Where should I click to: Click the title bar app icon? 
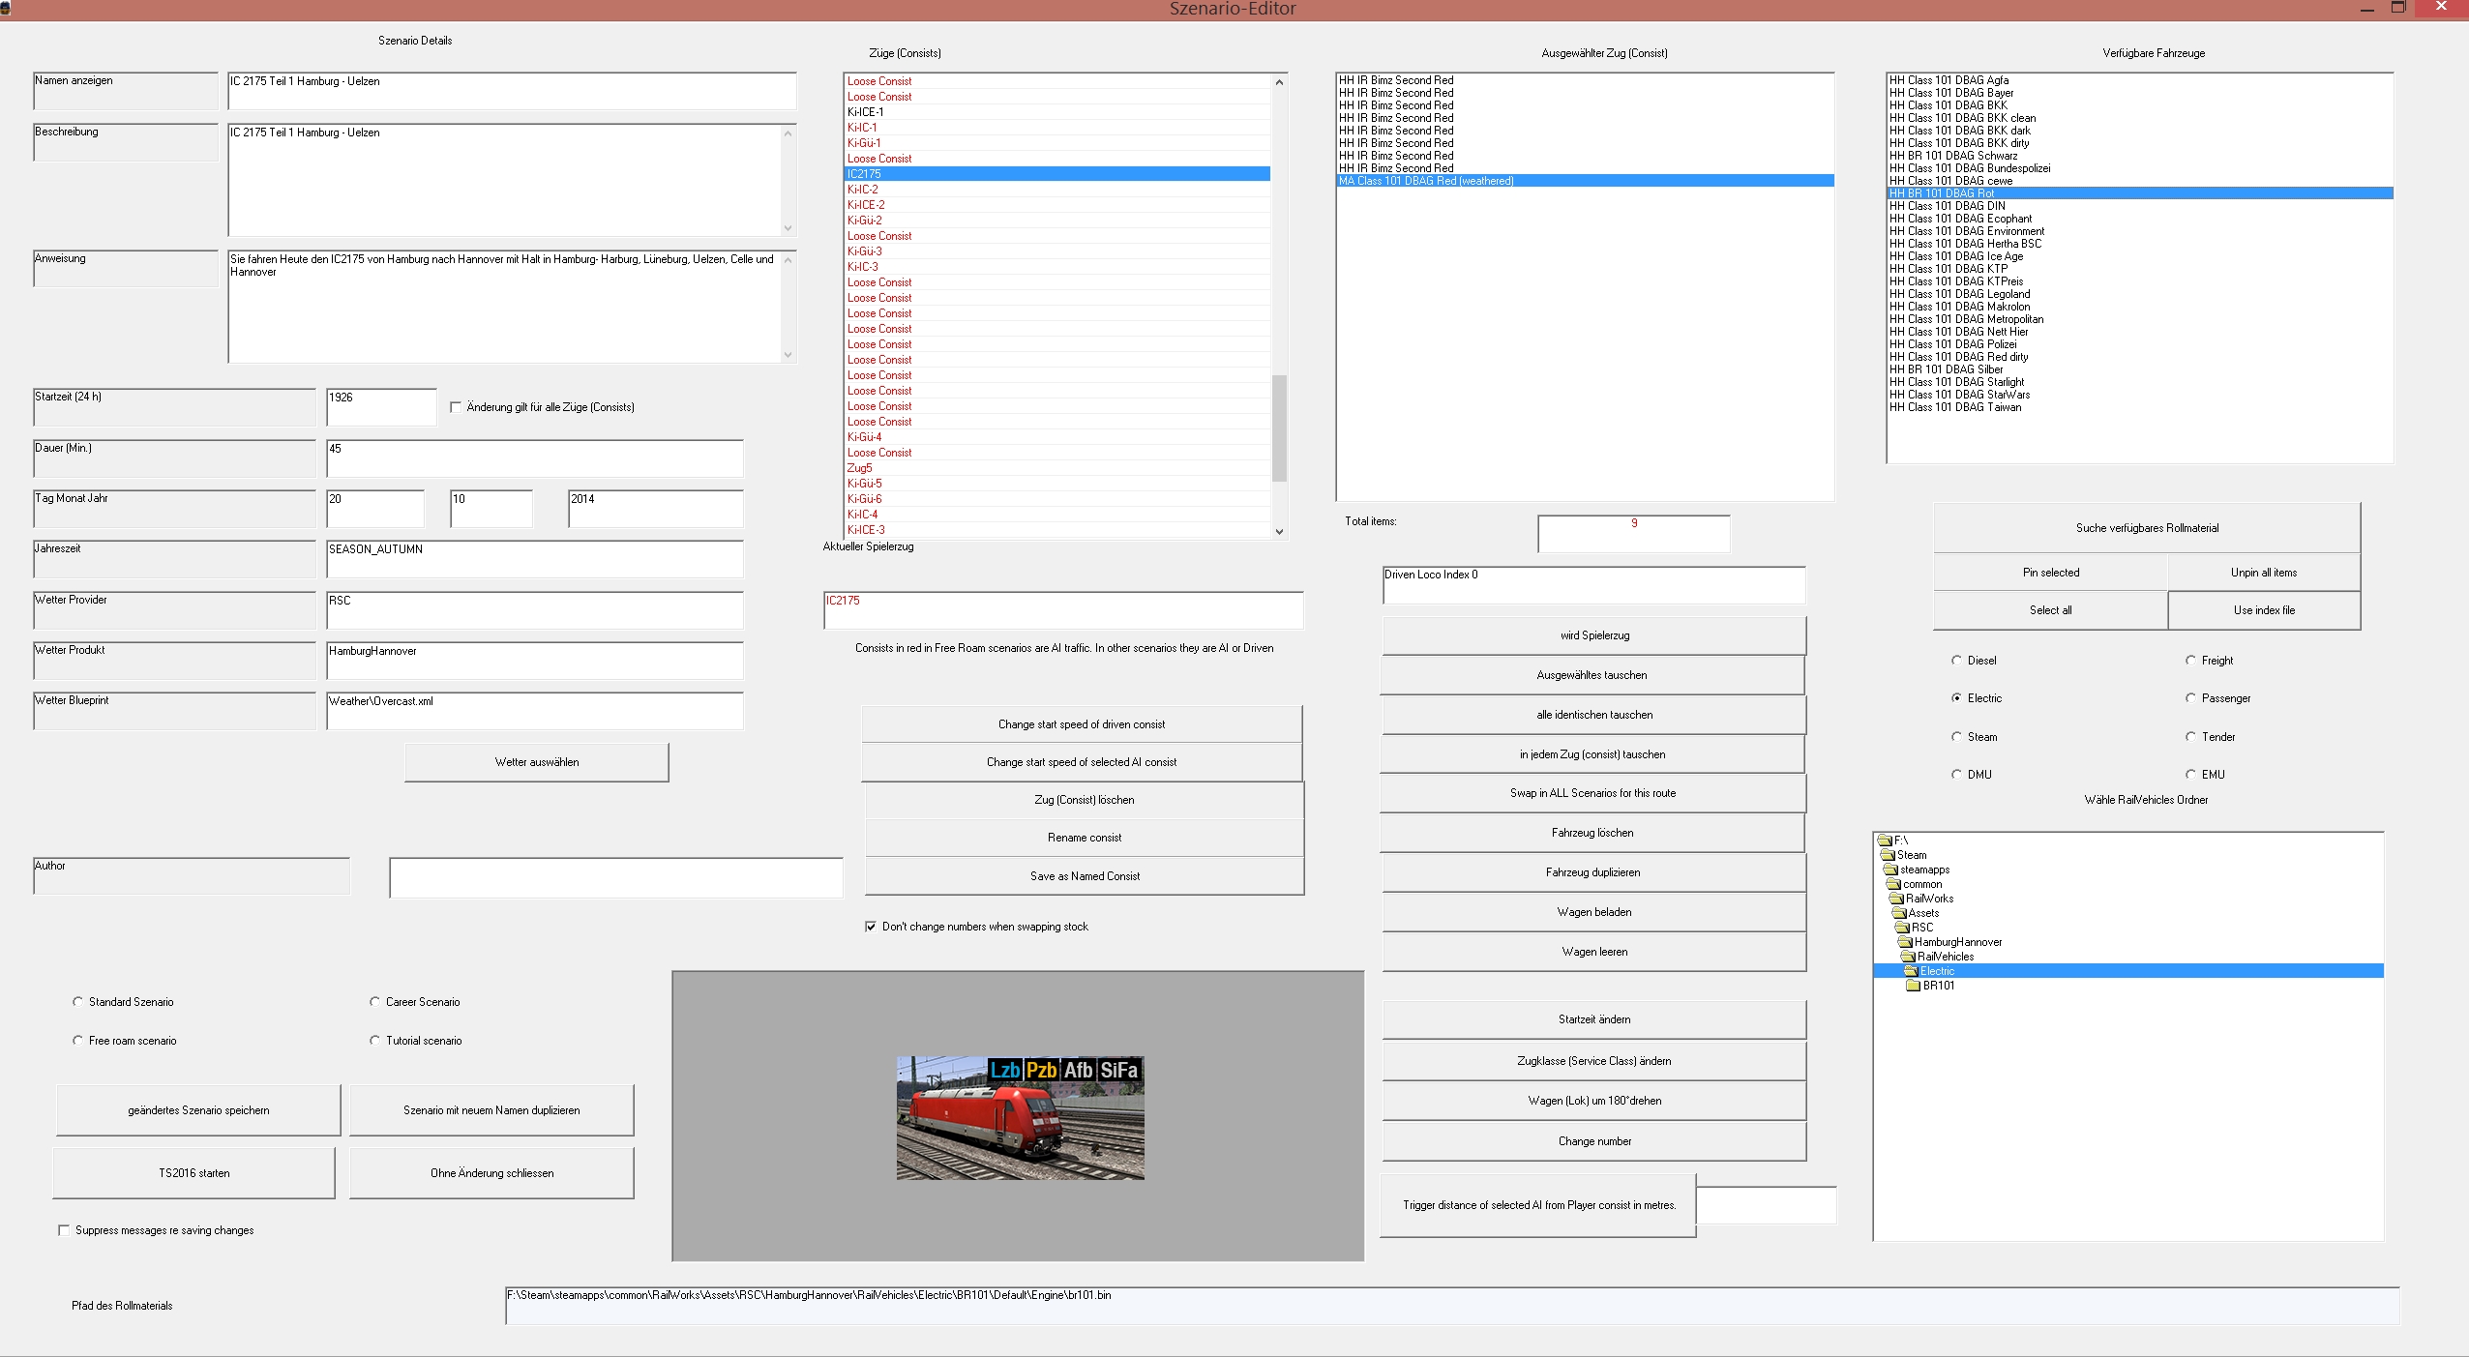(6, 8)
